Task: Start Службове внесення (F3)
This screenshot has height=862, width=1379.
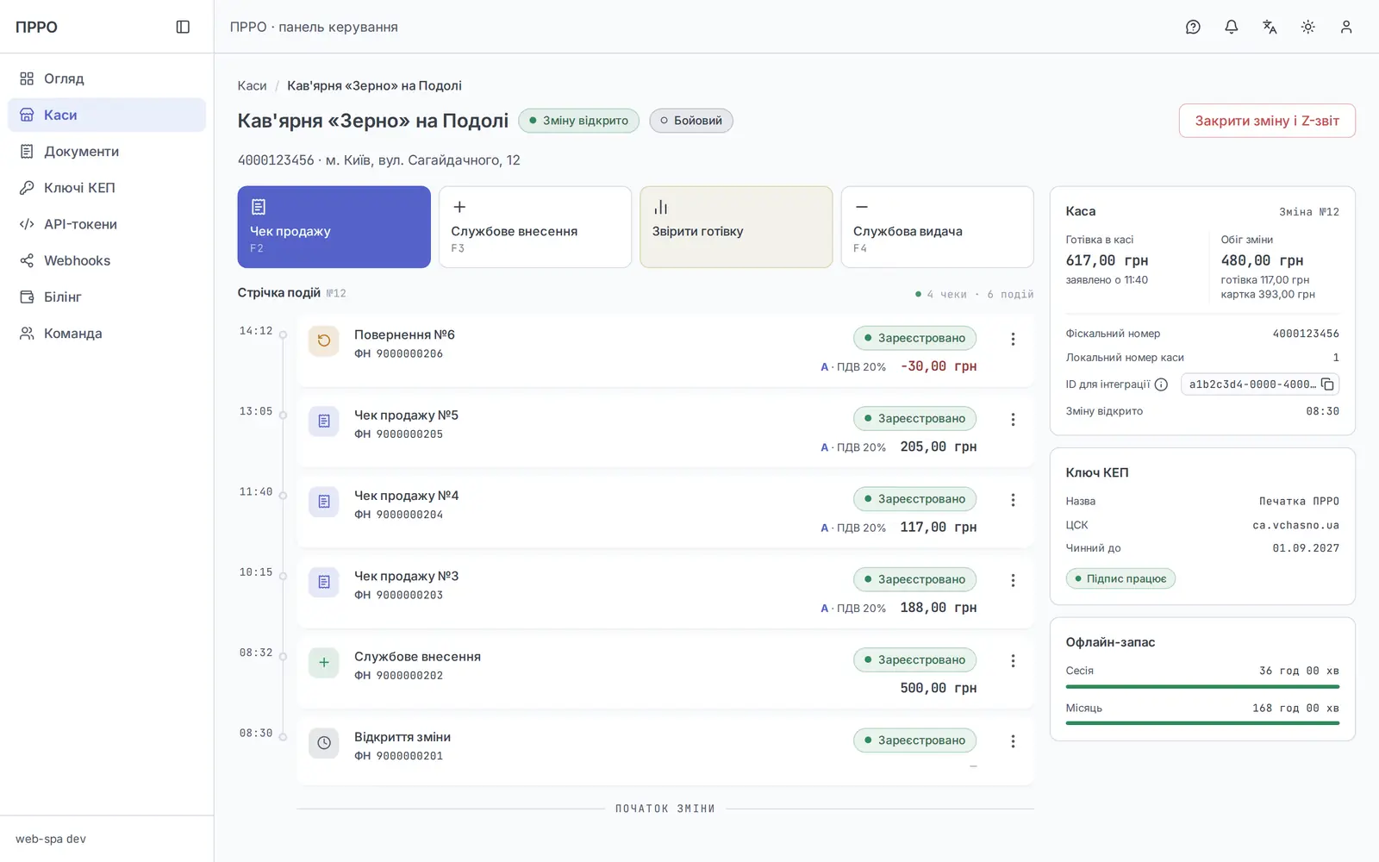Action: click(x=535, y=227)
